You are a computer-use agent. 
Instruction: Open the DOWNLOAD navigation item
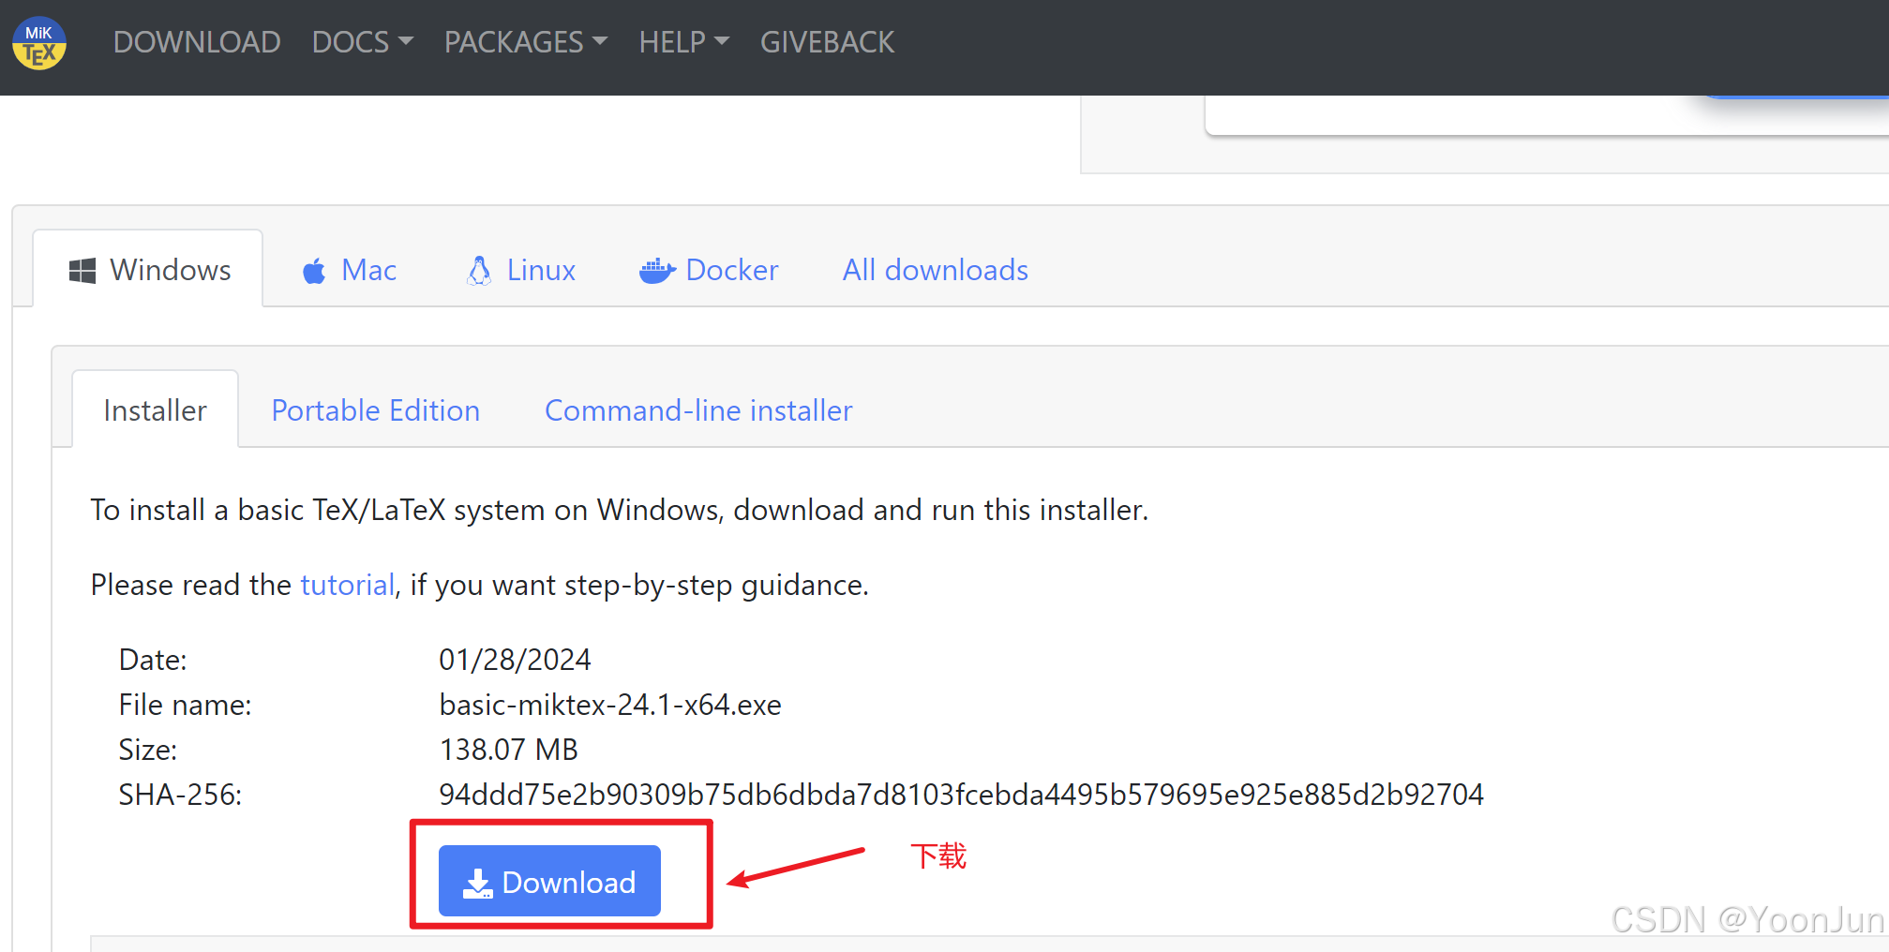coord(197,42)
